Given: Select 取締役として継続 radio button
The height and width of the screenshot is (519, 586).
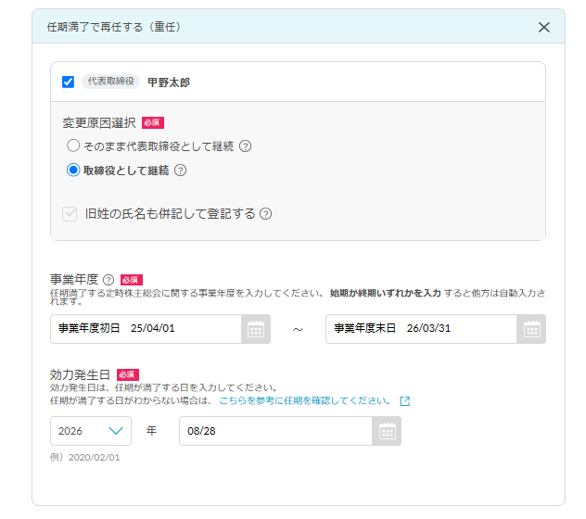Looking at the screenshot, I should [73, 170].
